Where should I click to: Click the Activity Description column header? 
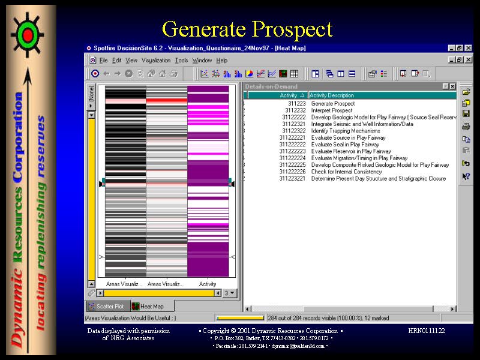[331, 95]
